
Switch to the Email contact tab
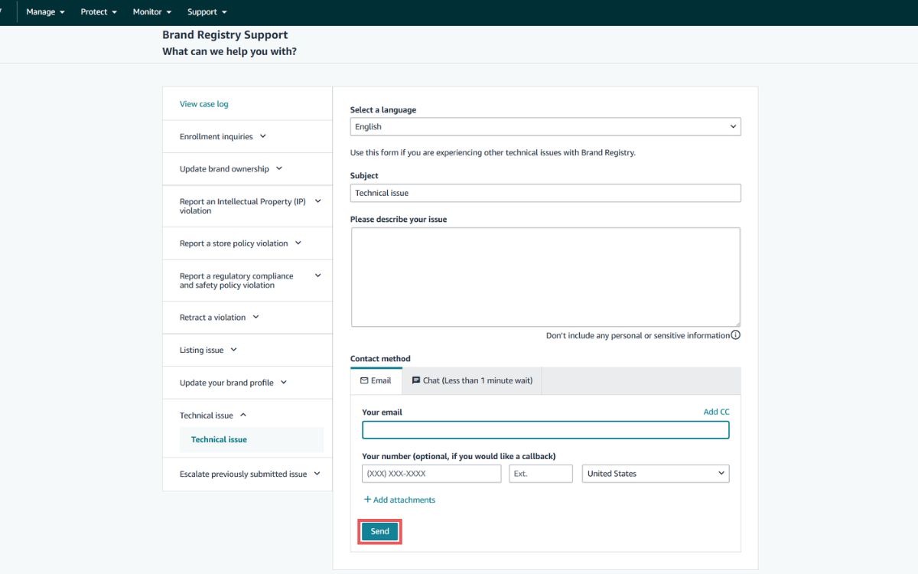tap(376, 380)
